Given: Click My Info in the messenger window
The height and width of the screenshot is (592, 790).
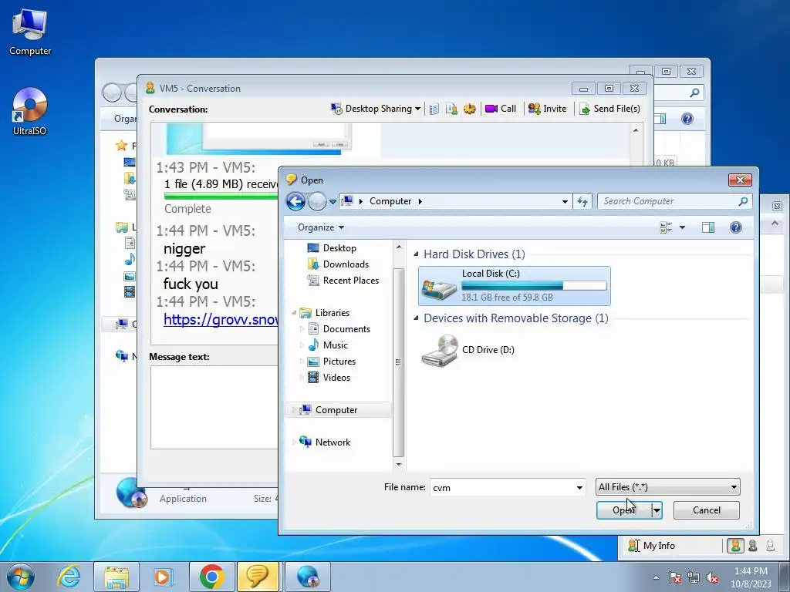Looking at the screenshot, I should [x=652, y=546].
